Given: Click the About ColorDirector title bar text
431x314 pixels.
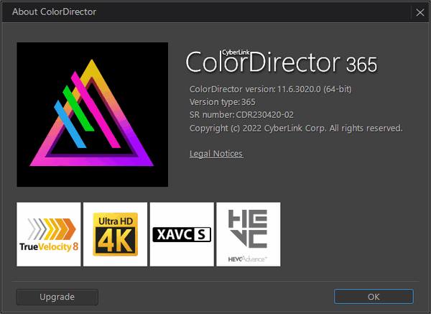Looking at the screenshot, I should [x=55, y=12].
